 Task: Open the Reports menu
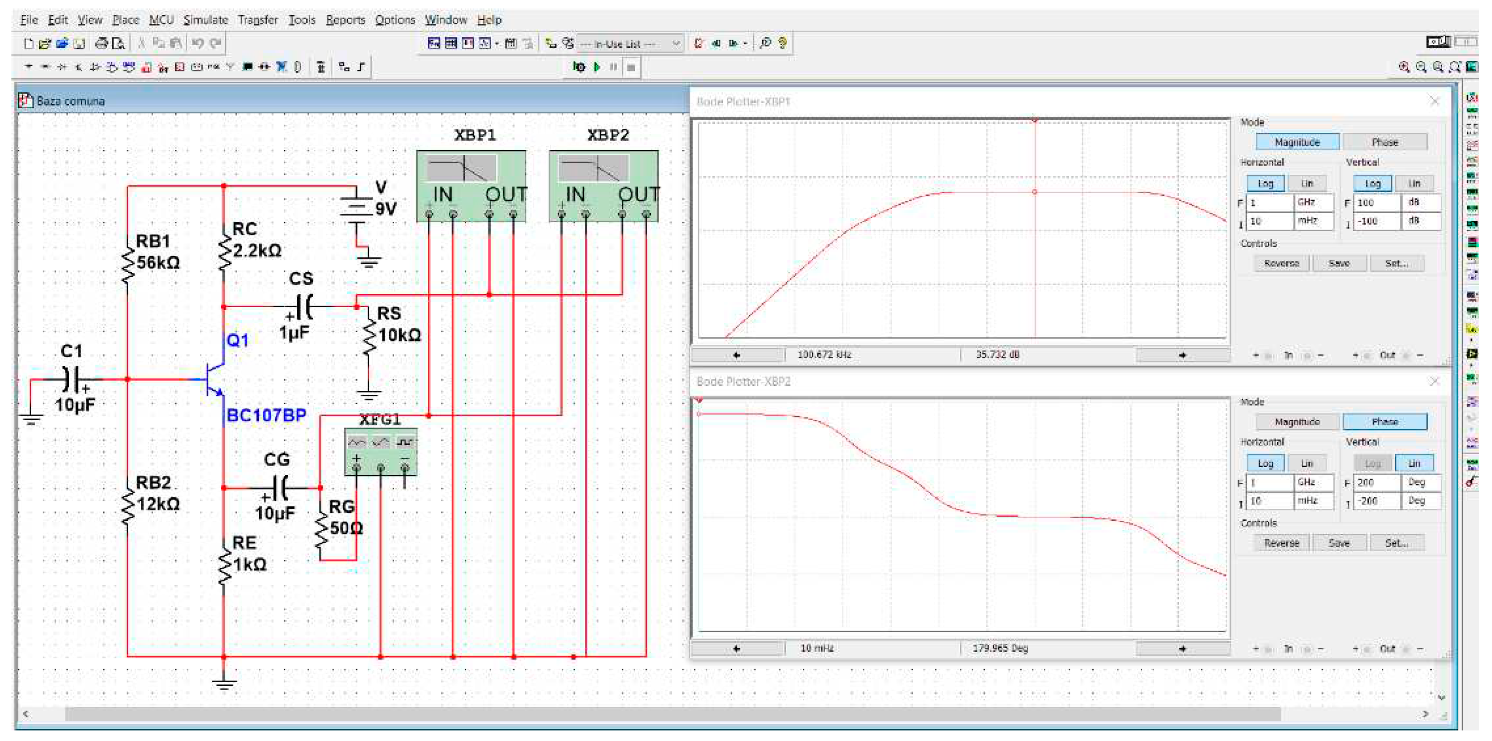click(345, 20)
